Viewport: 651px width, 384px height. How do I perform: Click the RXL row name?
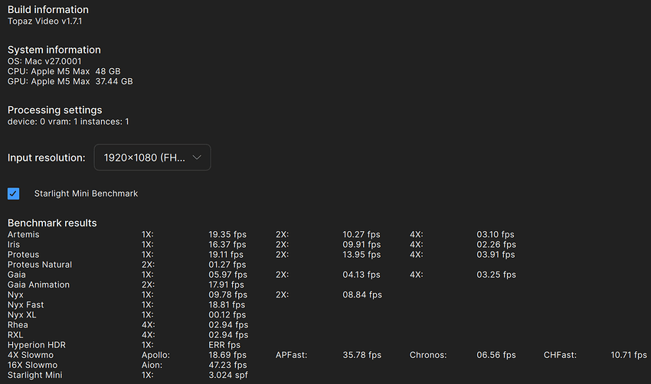tap(15, 334)
